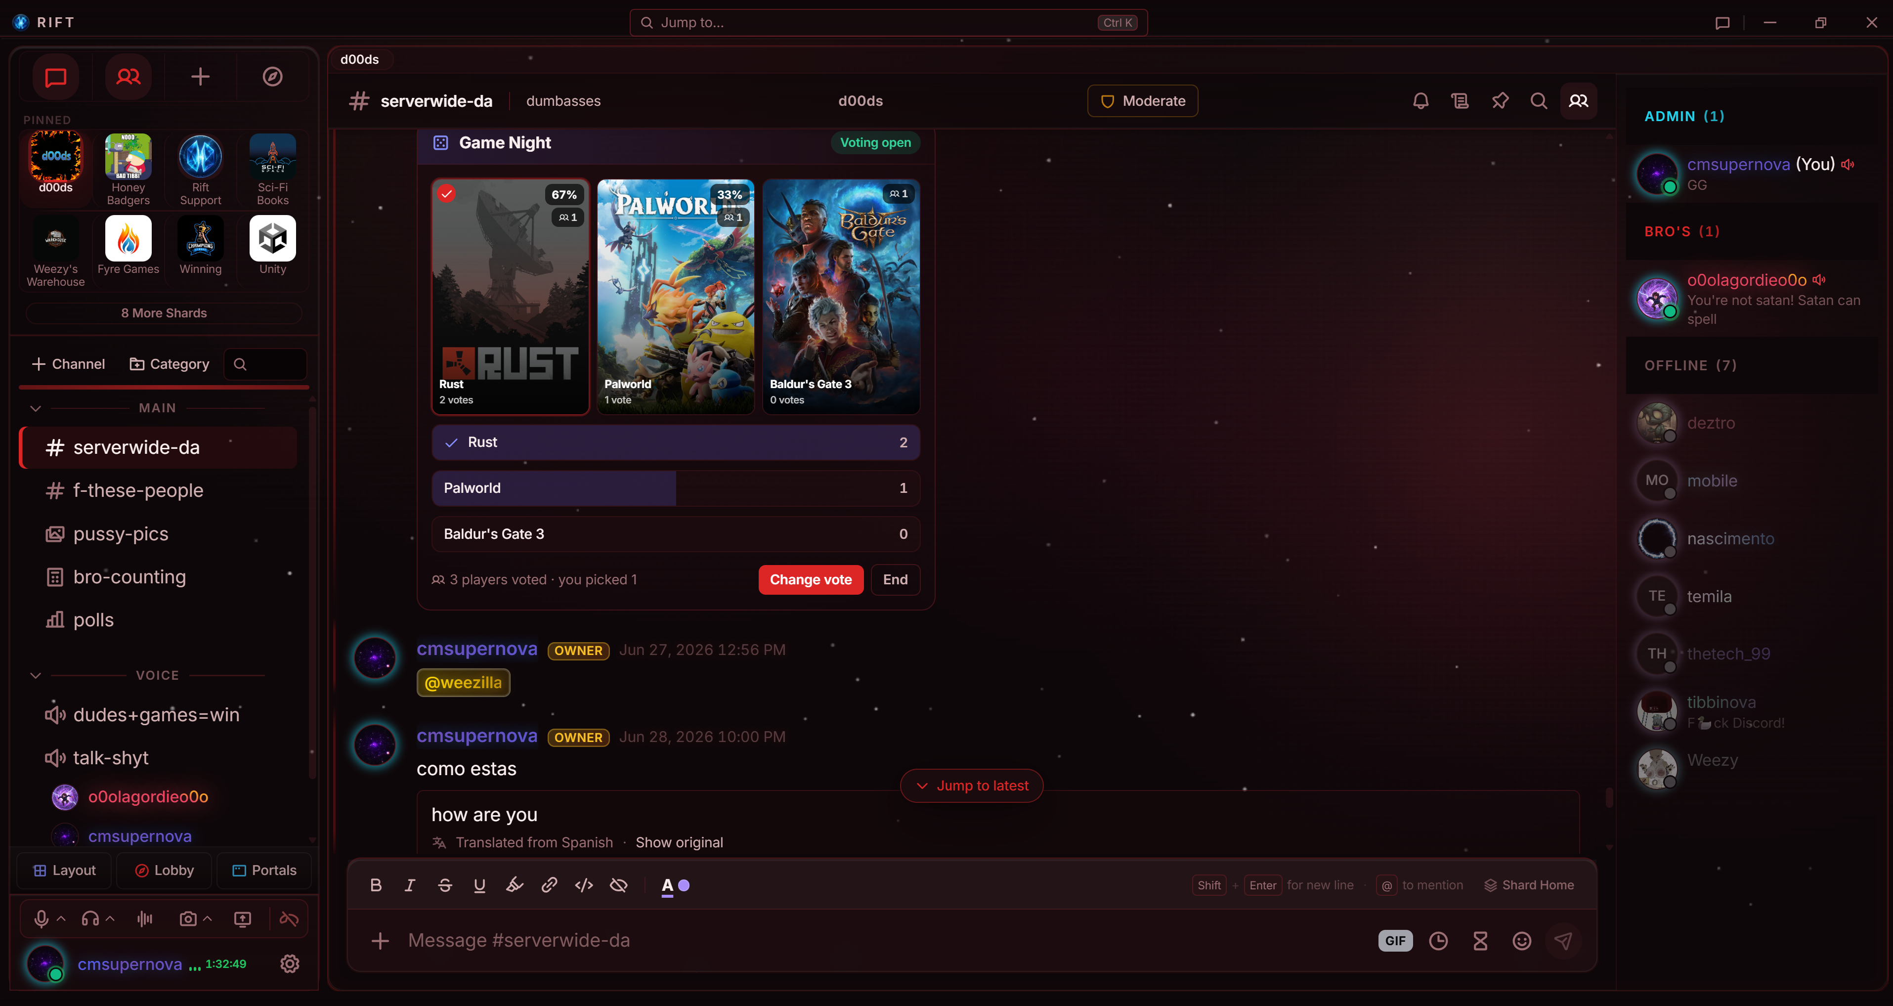Open the direct messages chat icon
The width and height of the screenshot is (1893, 1006).
pos(56,77)
